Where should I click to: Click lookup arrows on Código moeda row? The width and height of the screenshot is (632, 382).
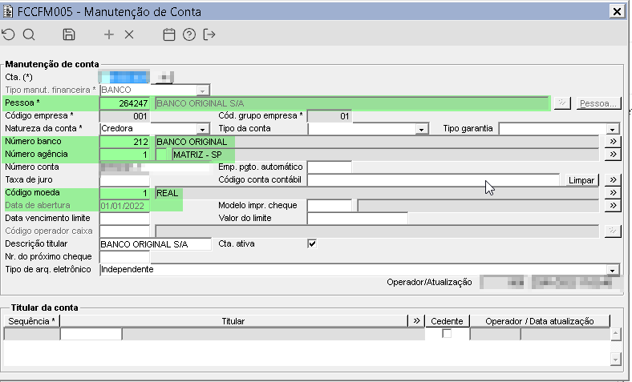pos(613,193)
